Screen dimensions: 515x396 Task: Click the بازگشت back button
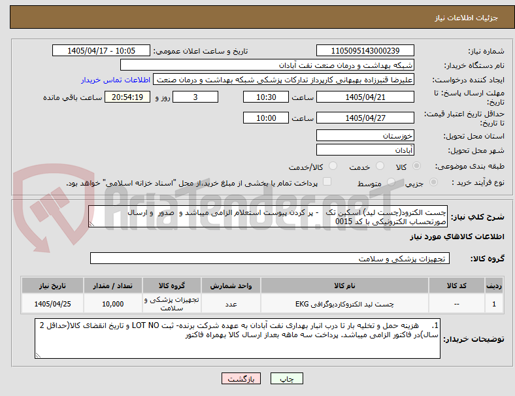[x=241, y=378]
